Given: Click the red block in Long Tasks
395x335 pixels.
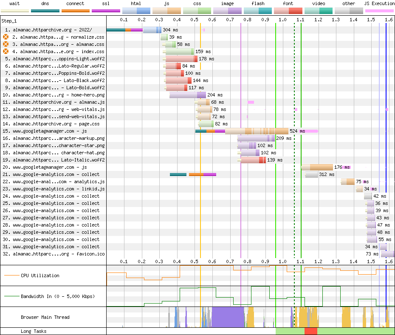Looking at the screenshot, I should point(310,331).
